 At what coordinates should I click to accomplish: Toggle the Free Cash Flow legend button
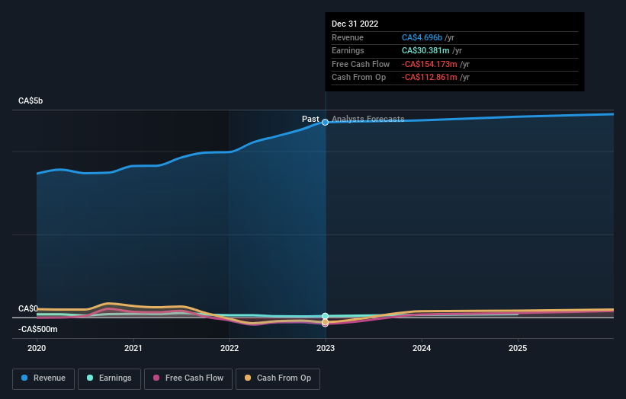(188, 378)
